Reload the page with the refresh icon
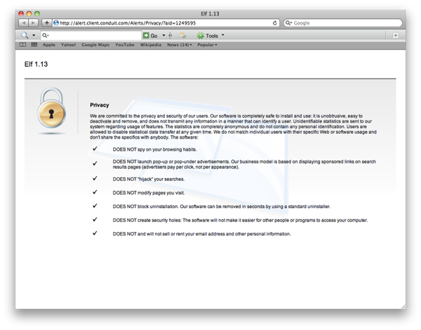The width and height of the screenshot is (421, 330). 274,23
